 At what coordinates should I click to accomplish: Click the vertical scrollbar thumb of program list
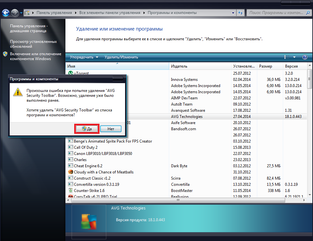310,79
